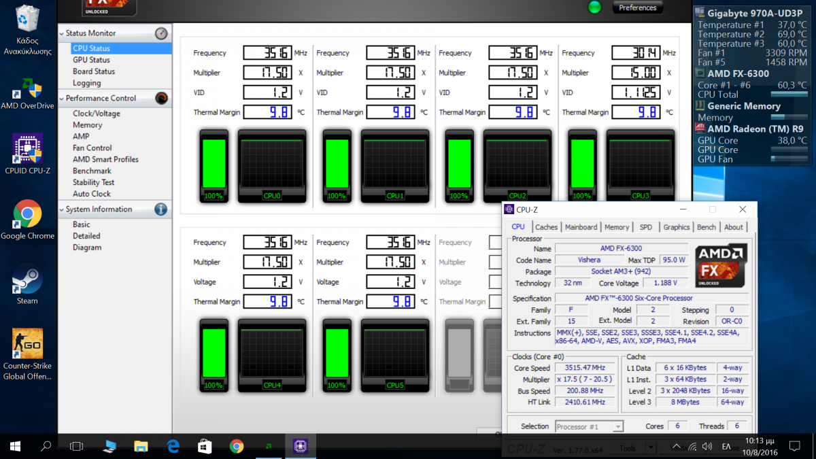
Task: Open the Diagram system information page
Action: [87, 248]
